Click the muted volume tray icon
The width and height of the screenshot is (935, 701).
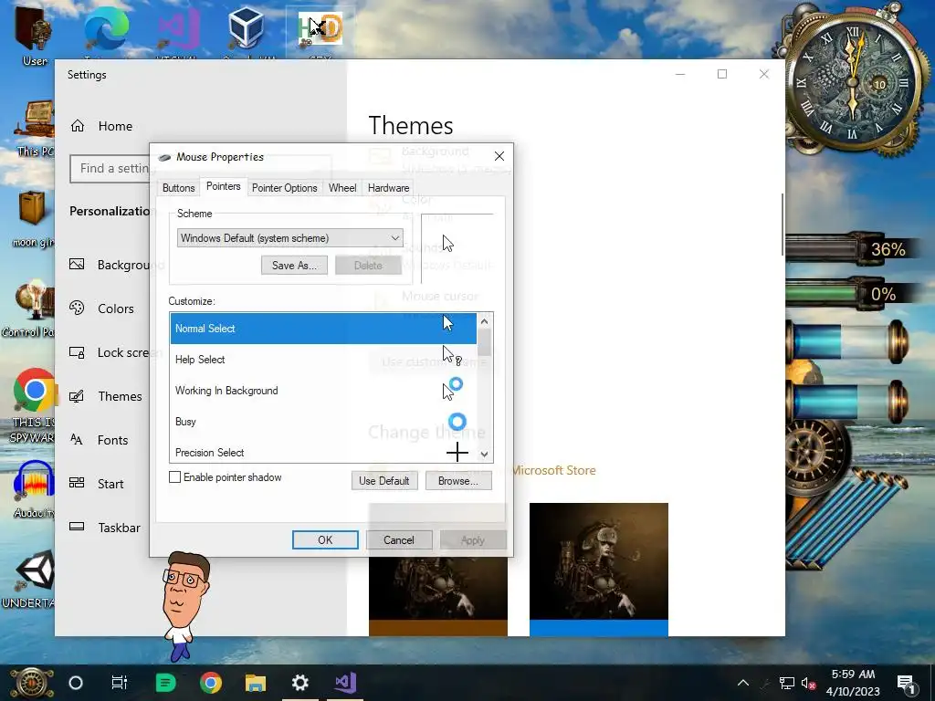coord(808,683)
